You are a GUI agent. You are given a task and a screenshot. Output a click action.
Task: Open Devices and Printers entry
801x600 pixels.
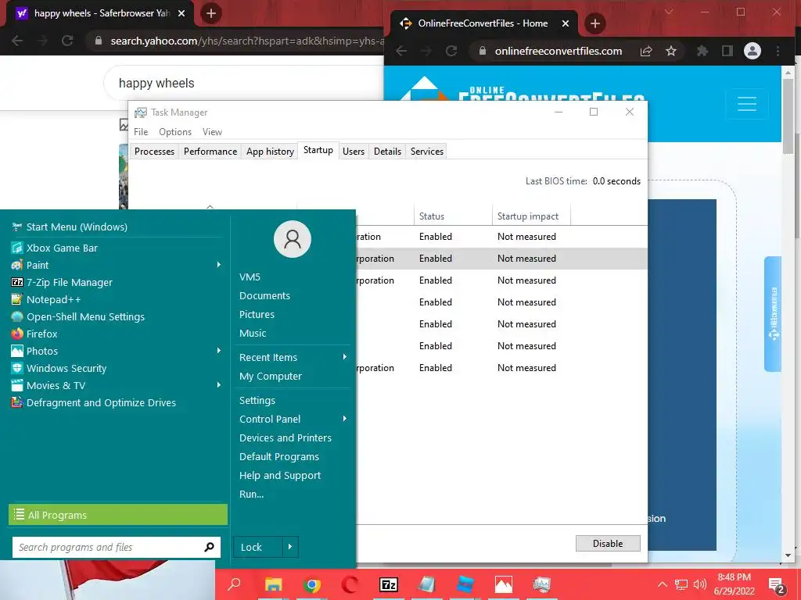point(286,437)
